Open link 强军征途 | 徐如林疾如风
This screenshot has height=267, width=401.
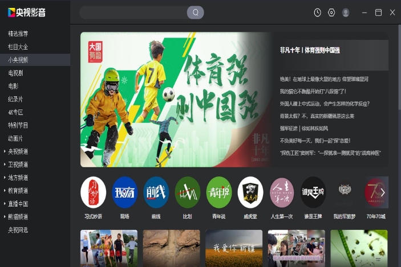(304, 129)
